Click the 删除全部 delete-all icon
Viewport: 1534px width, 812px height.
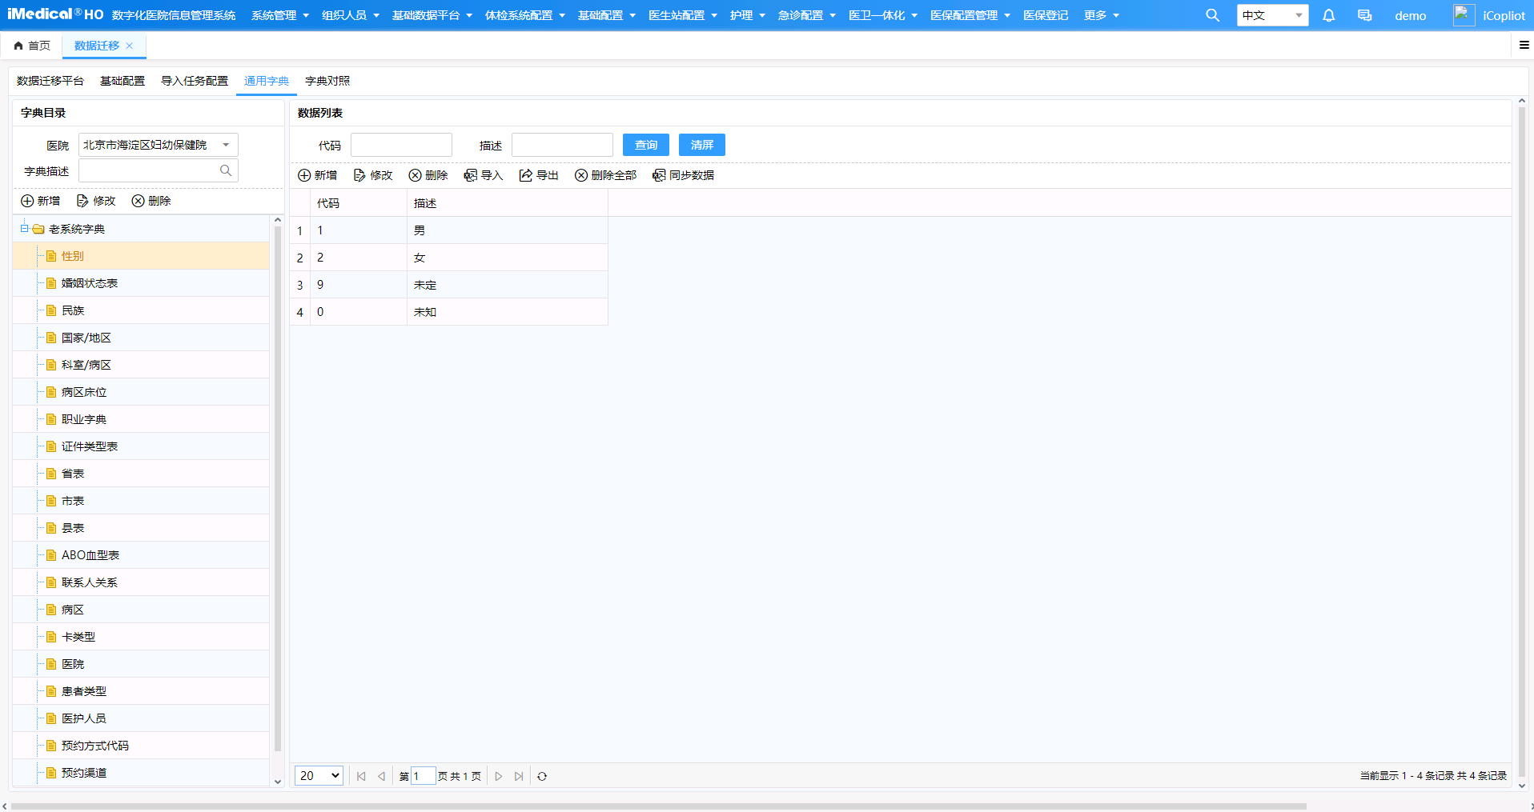tap(580, 175)
